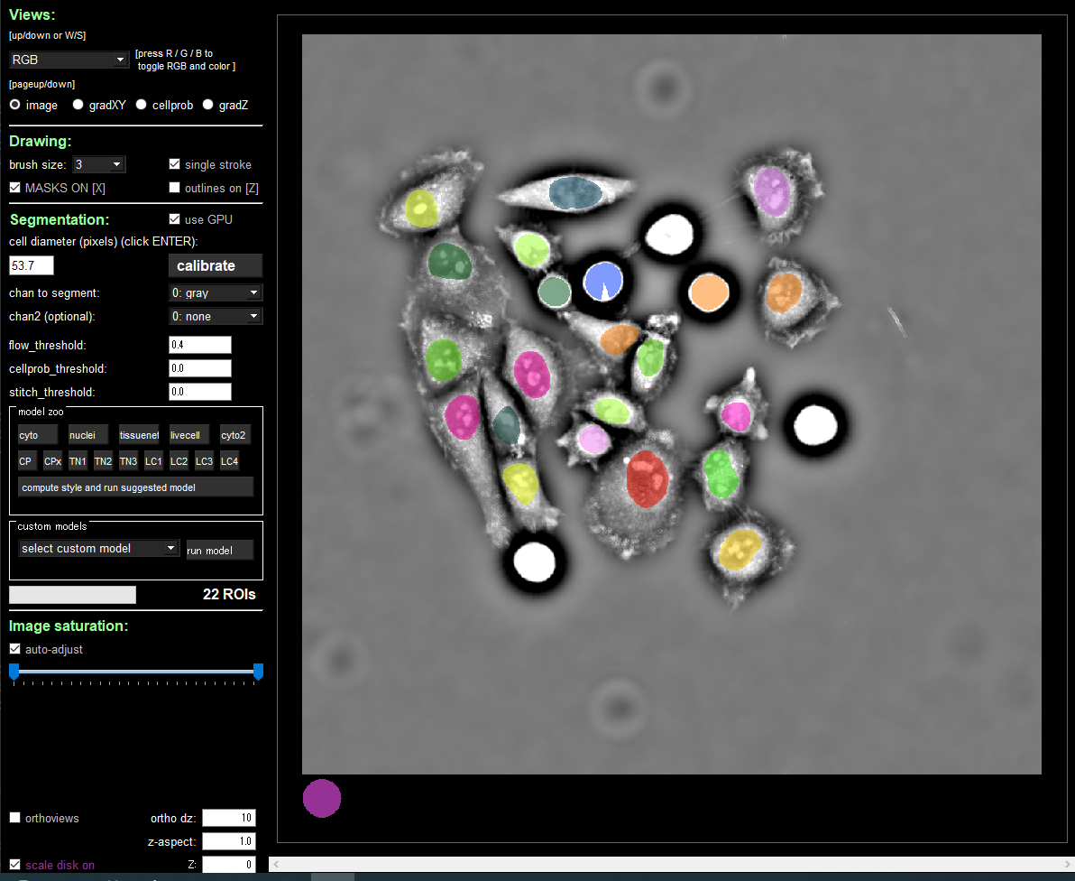
Task: Click the calibrate button
Action: 215,265
